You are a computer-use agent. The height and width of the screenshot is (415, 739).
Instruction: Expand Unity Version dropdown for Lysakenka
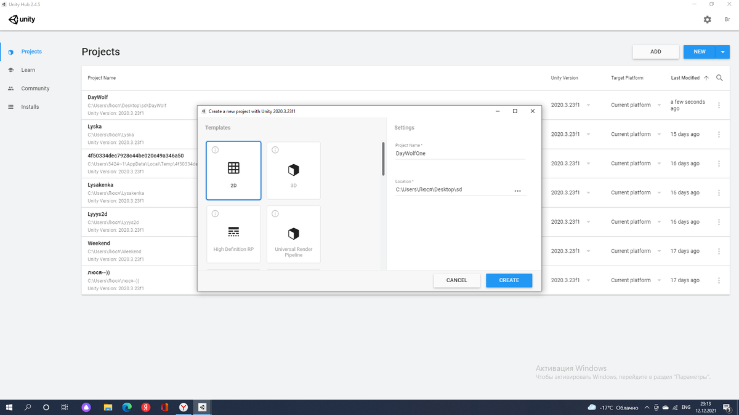coord(588,192)
